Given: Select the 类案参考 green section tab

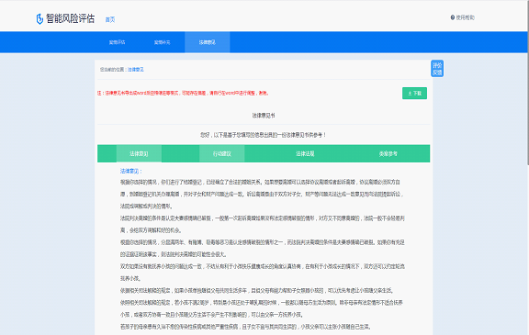Looking at the screenshot, I should pyautogui.click(x=388, y=153).
